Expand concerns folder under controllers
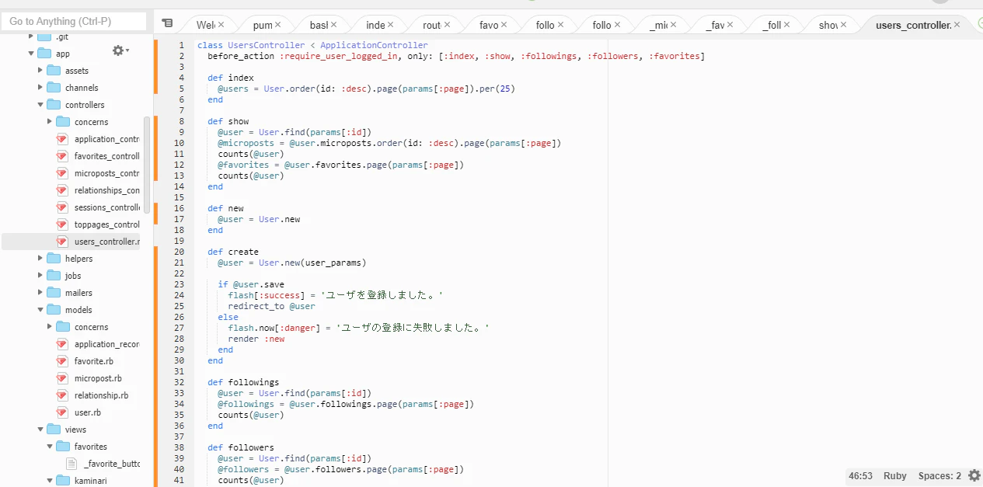This screenshot has width=983, height=487. coord(50,122)
